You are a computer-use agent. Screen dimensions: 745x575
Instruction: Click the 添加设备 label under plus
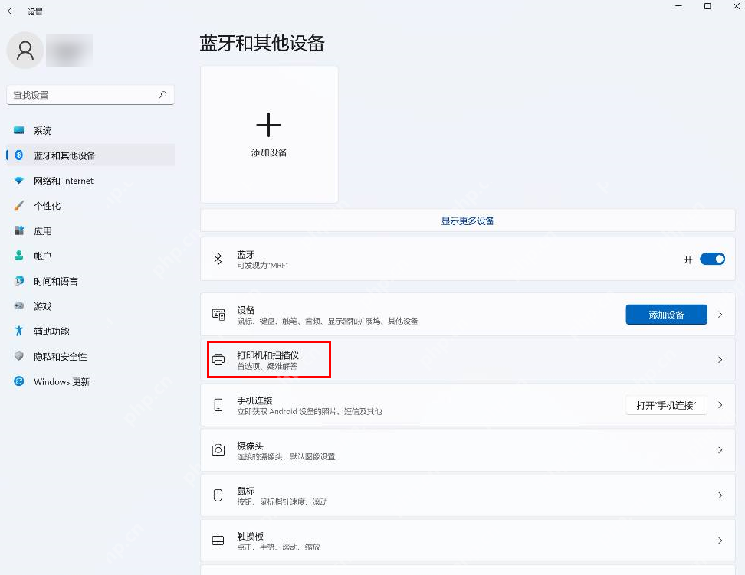point(269,152)
